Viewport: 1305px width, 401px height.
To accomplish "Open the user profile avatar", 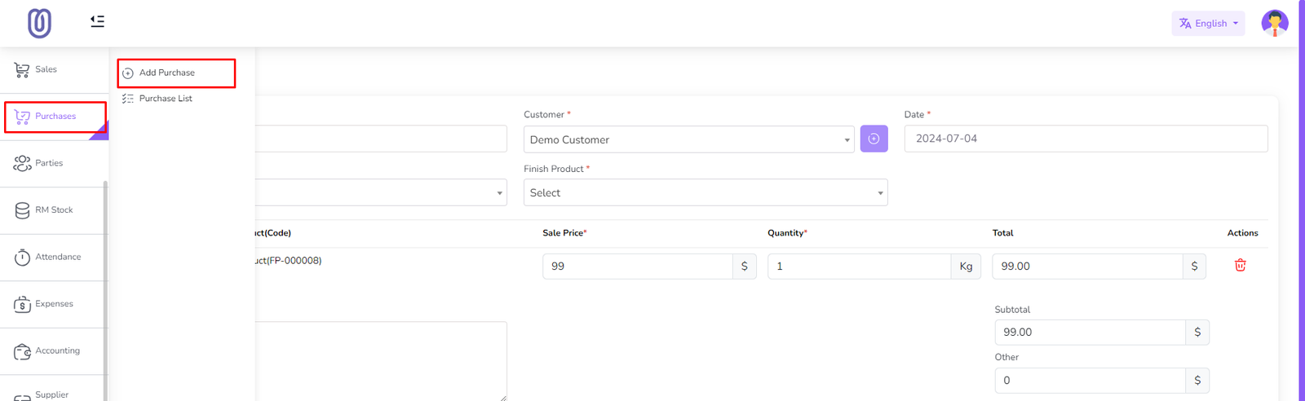I will point(1274,23).
